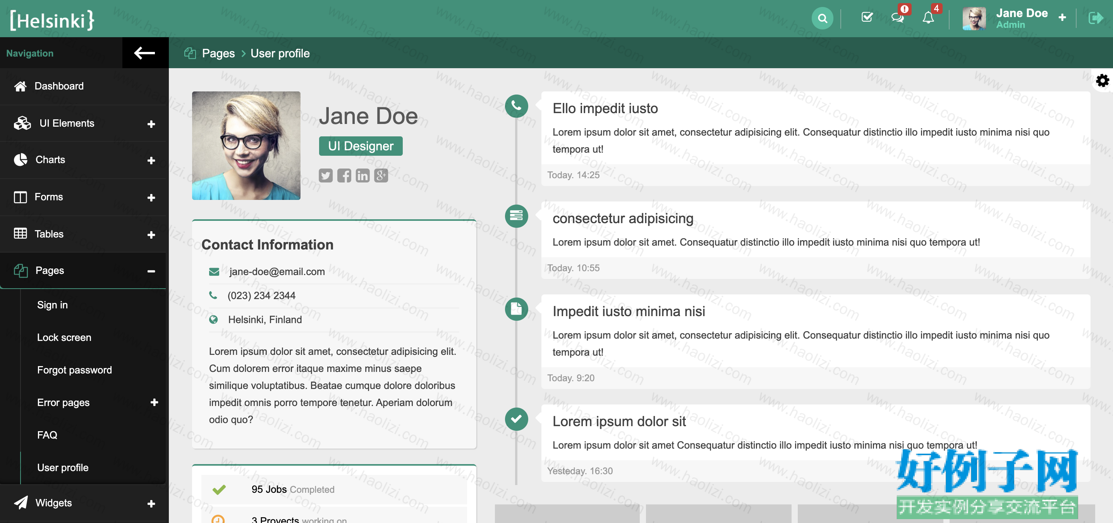Click the Charts pie icon in sidebar
The height and width of the screenshot is (523, 1113).
point(21,160)
